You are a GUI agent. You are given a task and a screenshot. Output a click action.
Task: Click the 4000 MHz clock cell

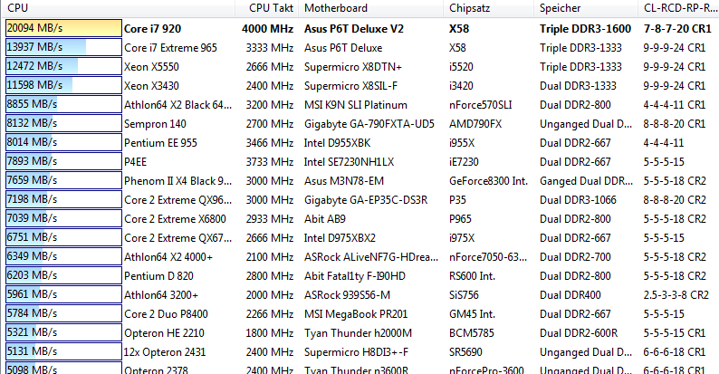(x=267, y=29)
